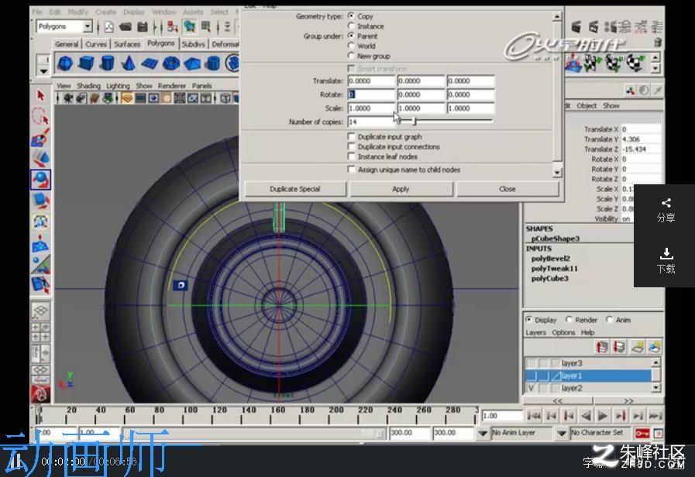The height and width of the screenshot is (477, 695).
Task: Toggle the red Auto Keyframe icon
Action: (642, 433)
